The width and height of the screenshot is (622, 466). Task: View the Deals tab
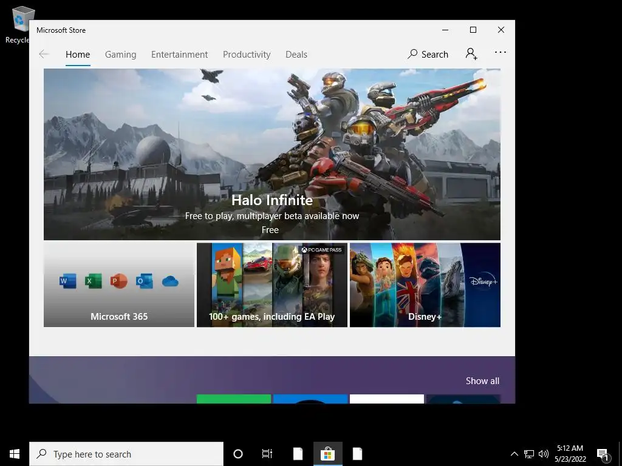296,54
